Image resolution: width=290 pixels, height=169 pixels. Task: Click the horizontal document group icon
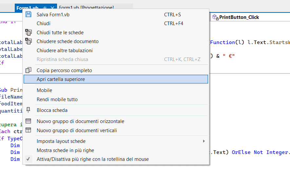29,121
